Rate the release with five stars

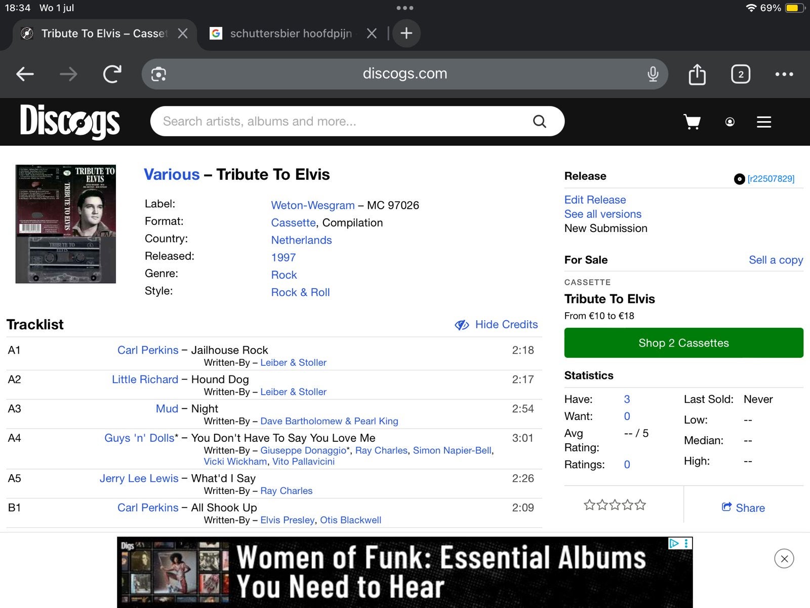[640, 505]
